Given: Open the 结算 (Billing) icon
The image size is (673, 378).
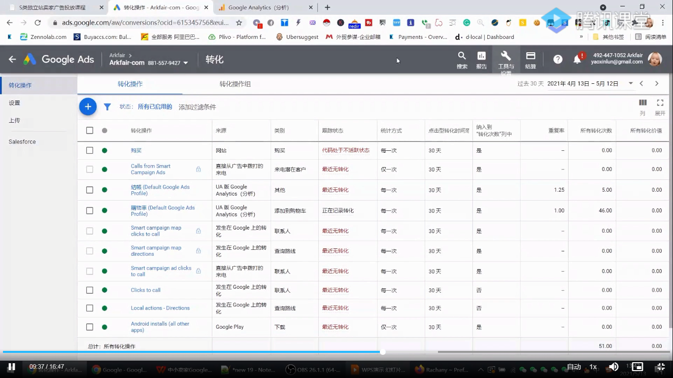Looking at the screenshot, I should (x=530, y=57).
